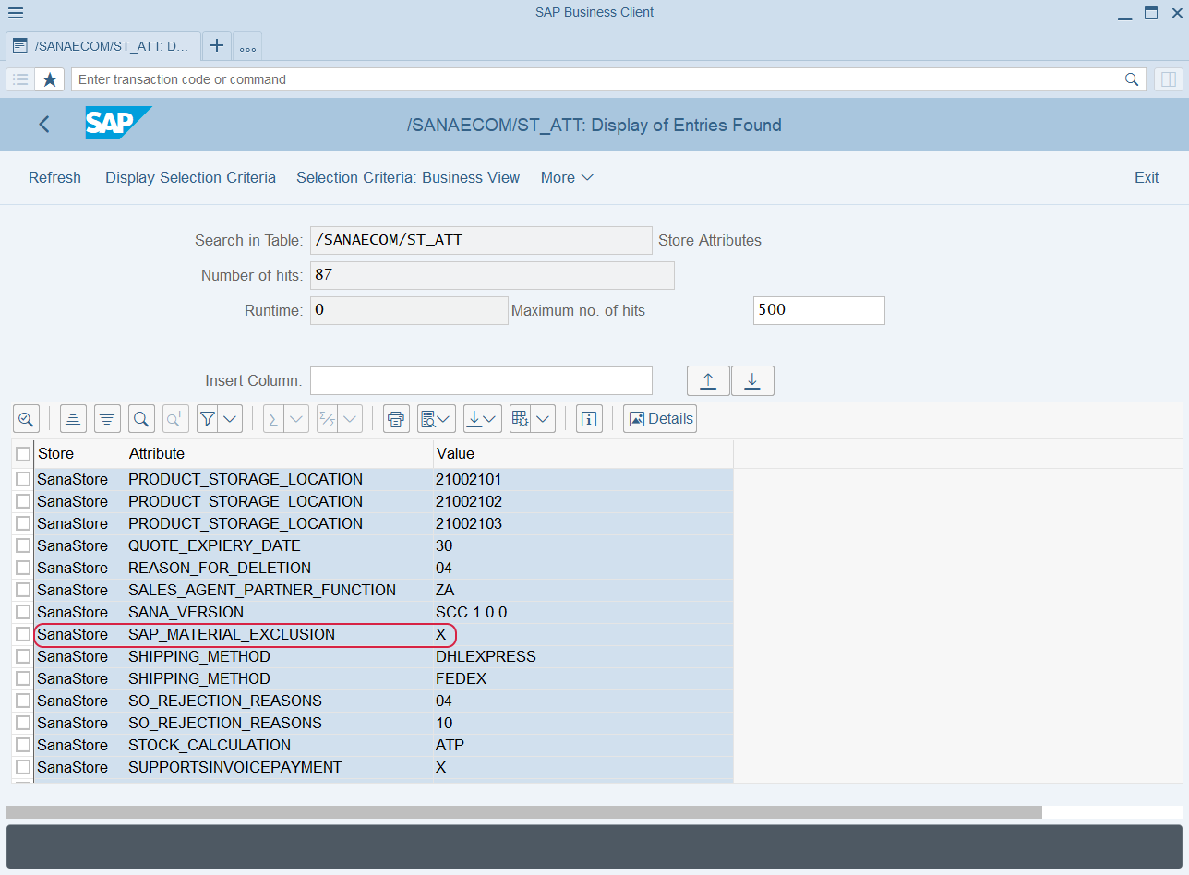The width and height of the screenshot is (1189, 875).
Task: Select the QUOTE_EXPIERY_DATE row checkbox
Action: point(23,545)
